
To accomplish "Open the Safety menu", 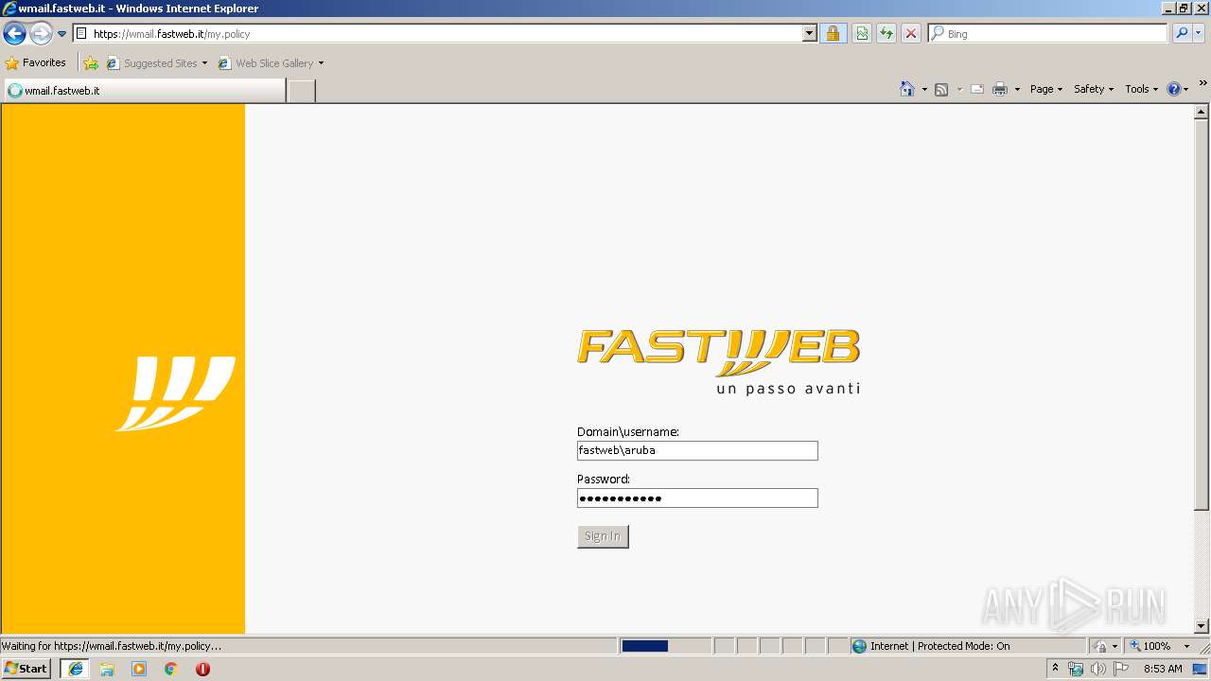I will click(x=1094, y=89).
